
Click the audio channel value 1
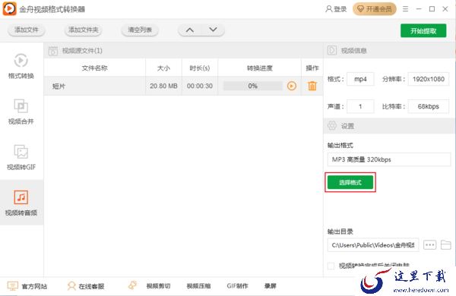(x=360, y=106)
